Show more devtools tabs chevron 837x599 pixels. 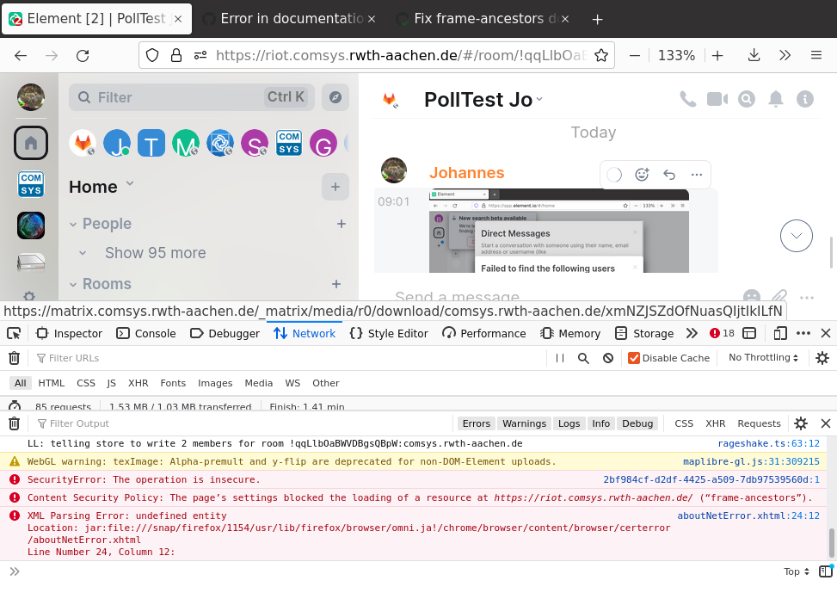[692, 334]
